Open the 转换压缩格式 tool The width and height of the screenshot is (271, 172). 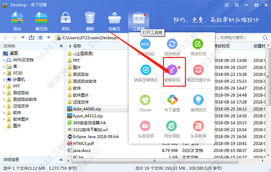146,73
